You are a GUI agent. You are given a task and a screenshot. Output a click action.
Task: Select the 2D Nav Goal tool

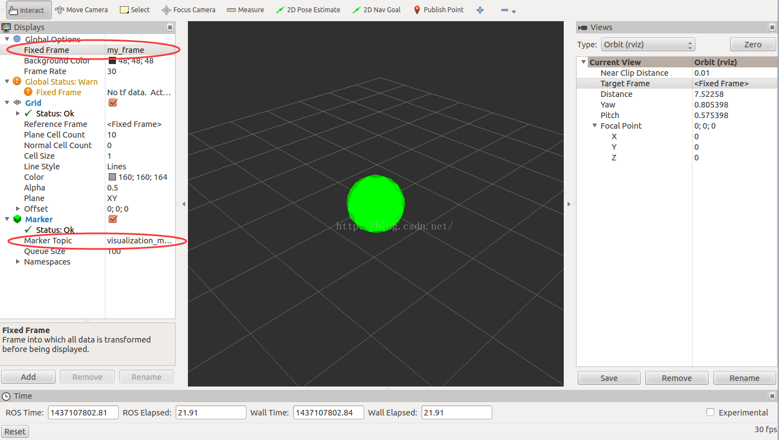coord(377,10)
